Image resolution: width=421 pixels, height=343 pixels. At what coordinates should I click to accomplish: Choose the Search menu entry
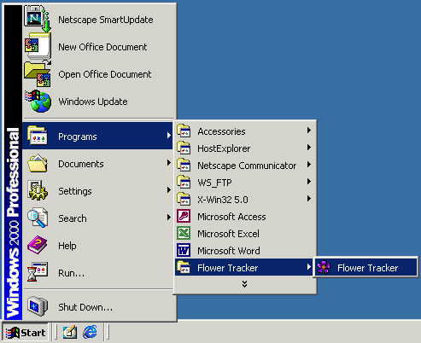(x=97, y=218)
